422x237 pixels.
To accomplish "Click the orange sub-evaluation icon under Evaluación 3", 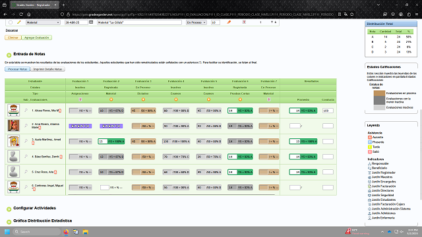I will point(143,99).
